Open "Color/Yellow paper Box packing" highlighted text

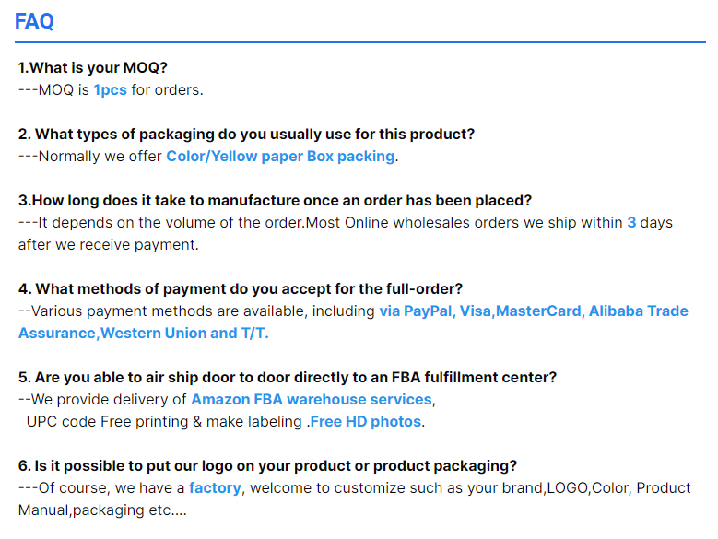coord(280,156)
